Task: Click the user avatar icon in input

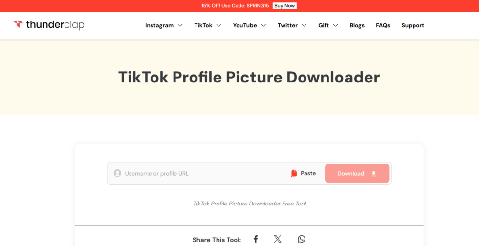Action: point(117,173)
